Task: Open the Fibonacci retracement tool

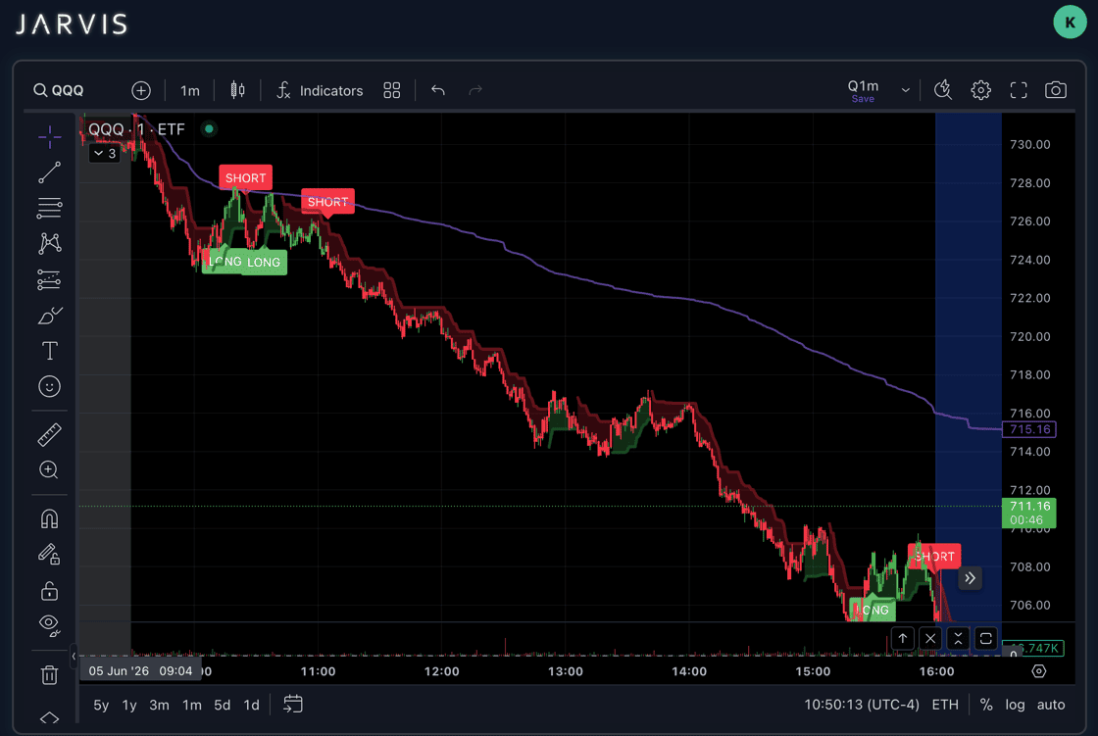Action: pyautogui.click(x=49, y=208)
